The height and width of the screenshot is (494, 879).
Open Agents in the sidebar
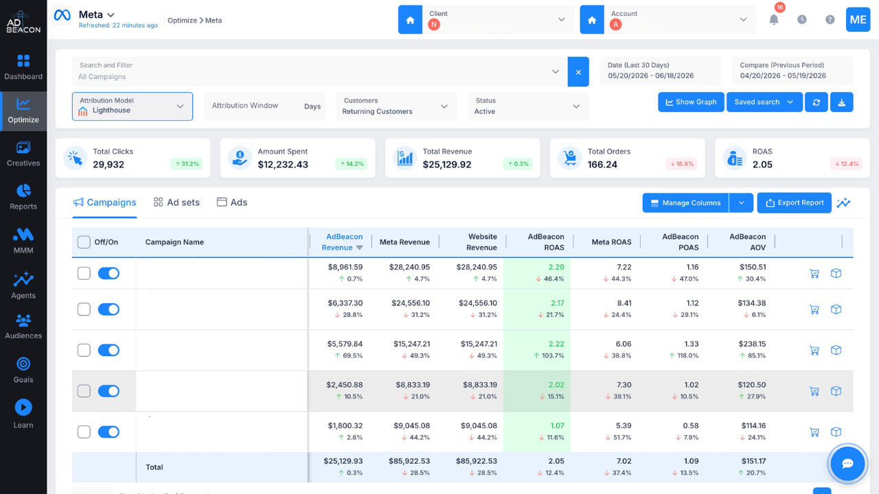pyautogui.click(x=23, y=285)
